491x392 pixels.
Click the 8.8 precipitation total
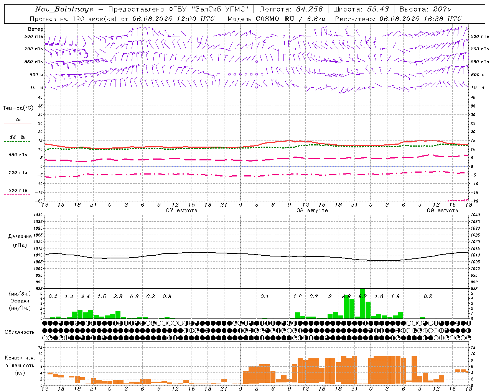346,297
